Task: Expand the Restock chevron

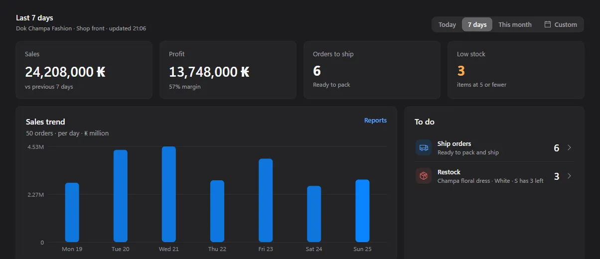Action: click(569, 176)
